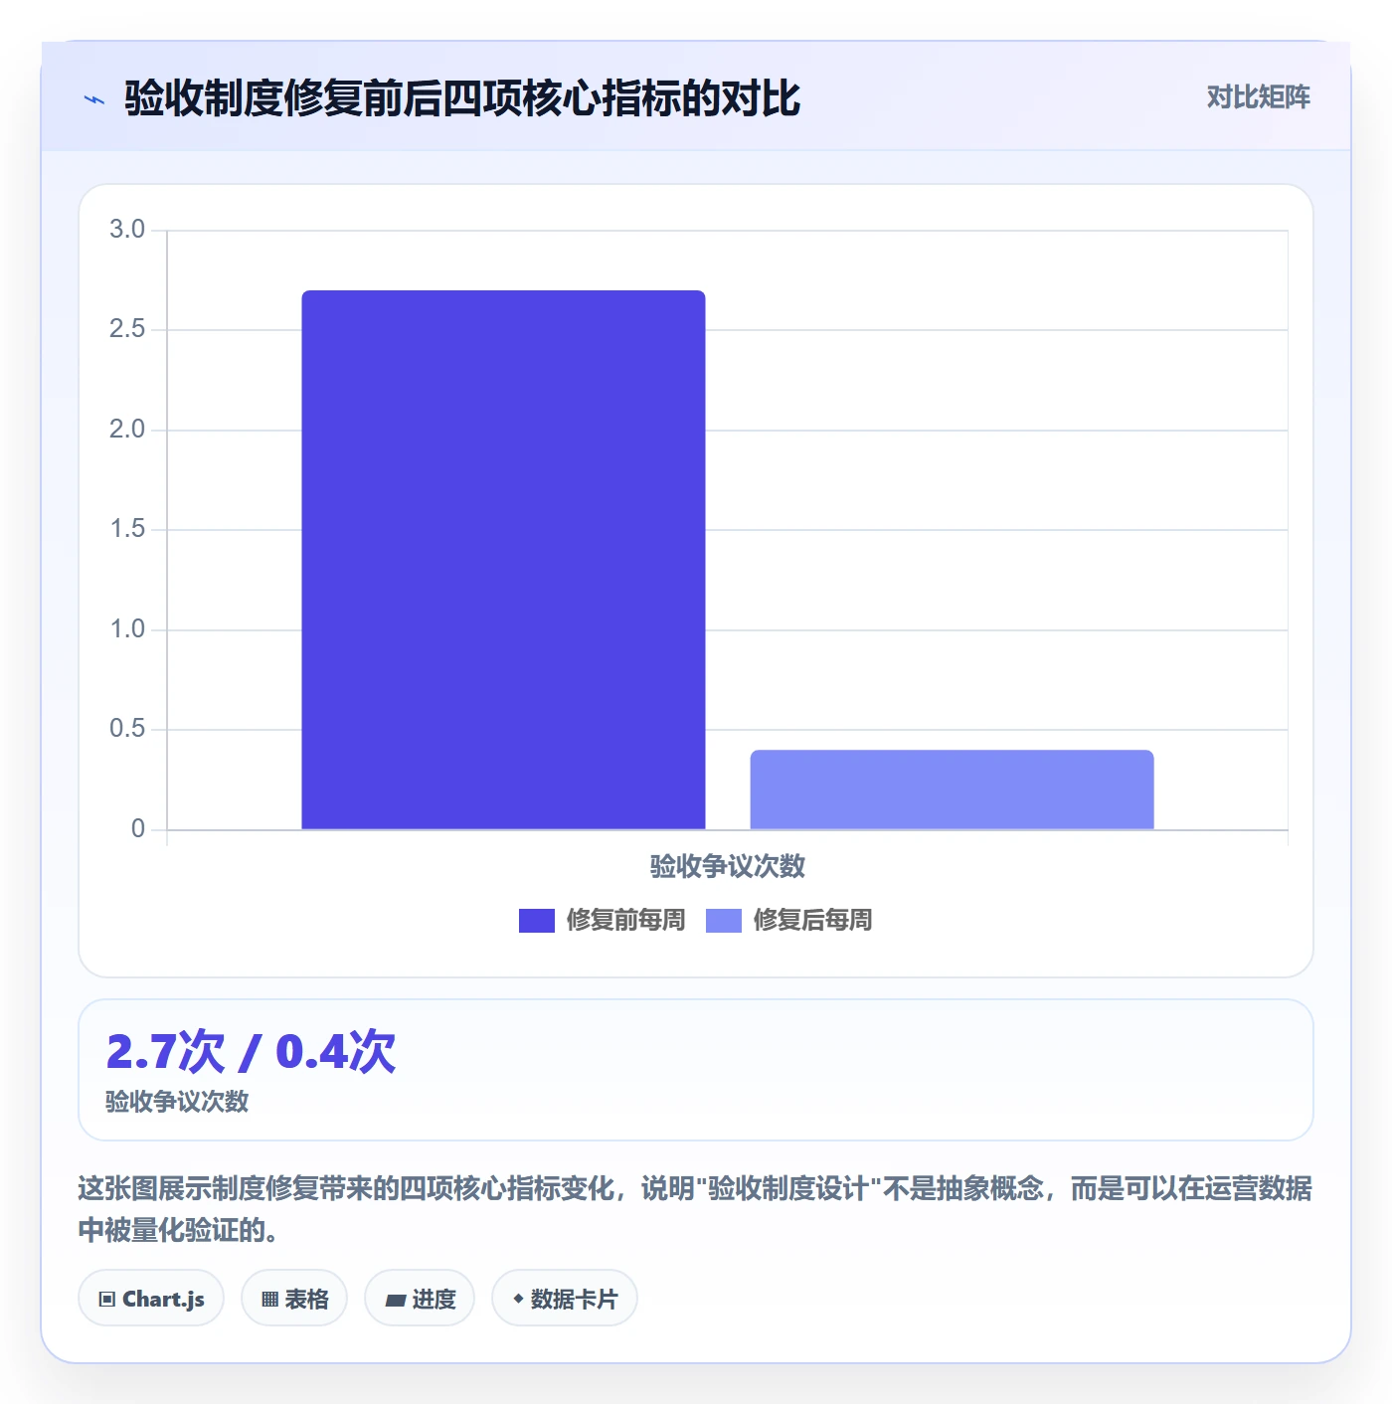Viewport: 1392px width, 1404px height.
Task: Click the 2.0 y-axis tick label
Action: pos(127,430)
